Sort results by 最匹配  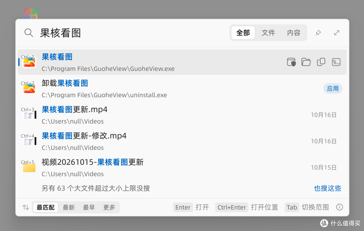tap(45, 207)
